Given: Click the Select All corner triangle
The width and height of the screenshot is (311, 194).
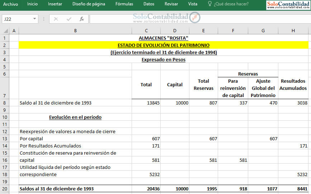Looking at the screenshot, I should (6, 31).
